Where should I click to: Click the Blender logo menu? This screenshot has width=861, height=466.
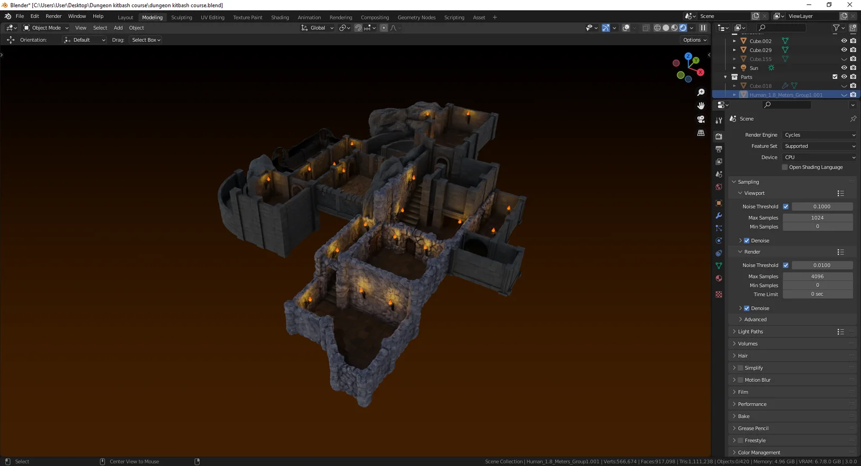[8, 16]
